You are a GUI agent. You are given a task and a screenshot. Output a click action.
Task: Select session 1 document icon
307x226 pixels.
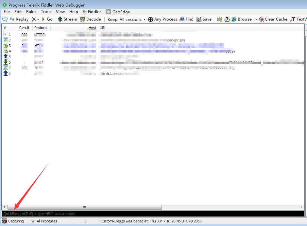6,34
